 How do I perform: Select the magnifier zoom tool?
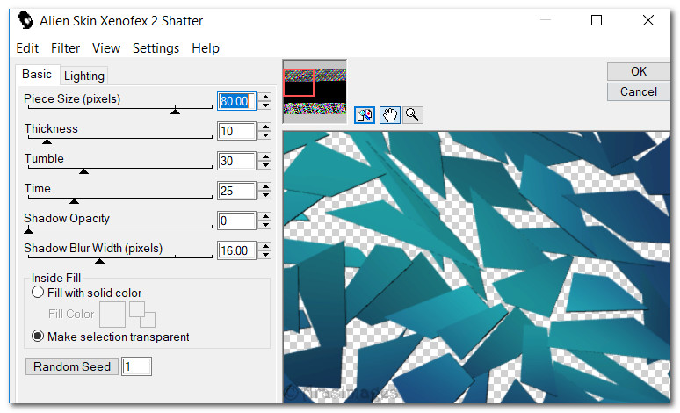pos(412,115)
